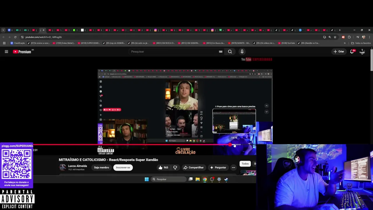
Task: Reload the YouTube page
Action: pos(15,37)
